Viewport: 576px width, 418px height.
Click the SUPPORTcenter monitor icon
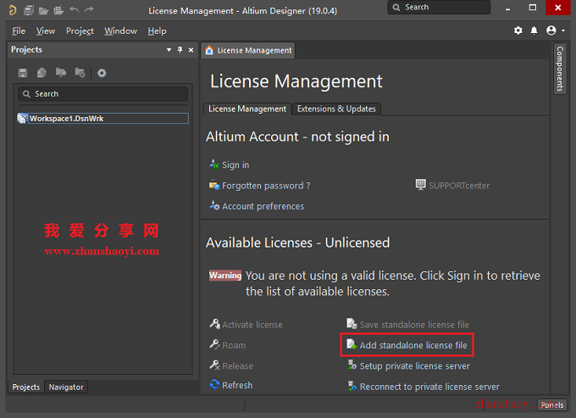point(421,184)
